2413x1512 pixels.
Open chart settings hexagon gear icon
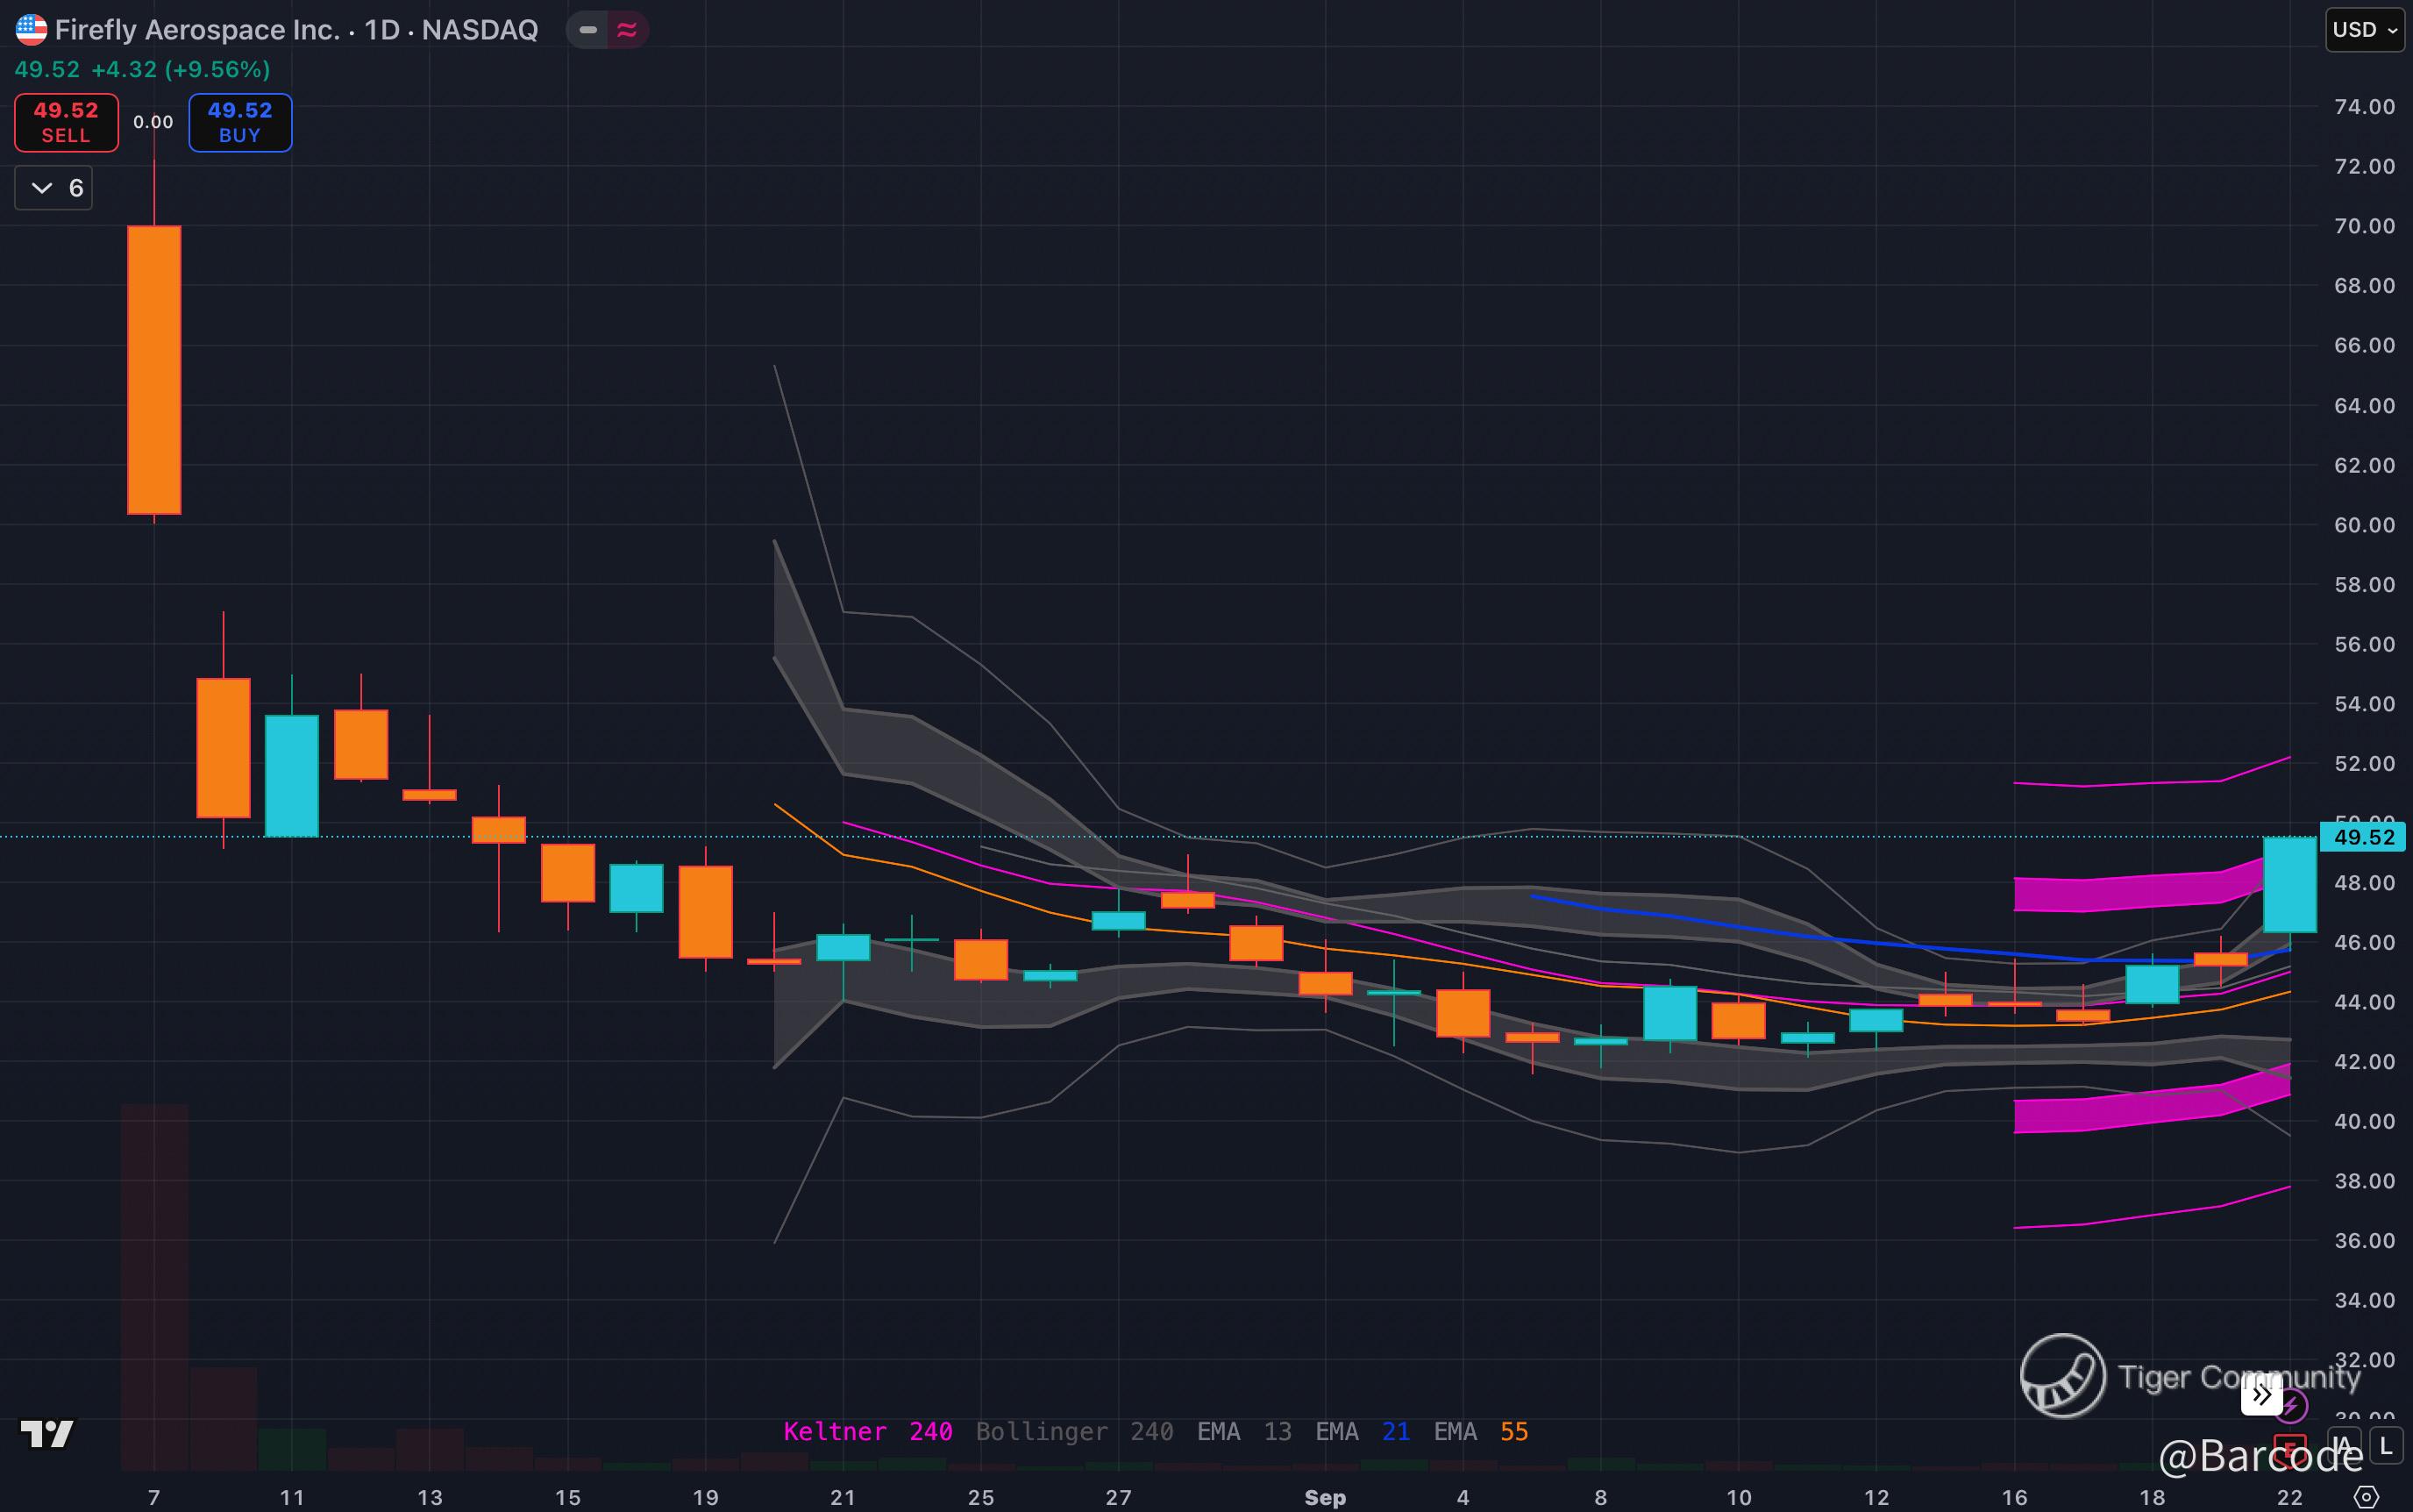[x=2366, y=1497]
